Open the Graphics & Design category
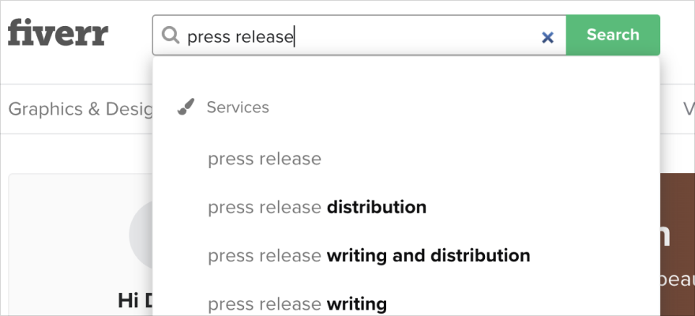The width and height of the screenshot is (695, 316). [81, 109]
